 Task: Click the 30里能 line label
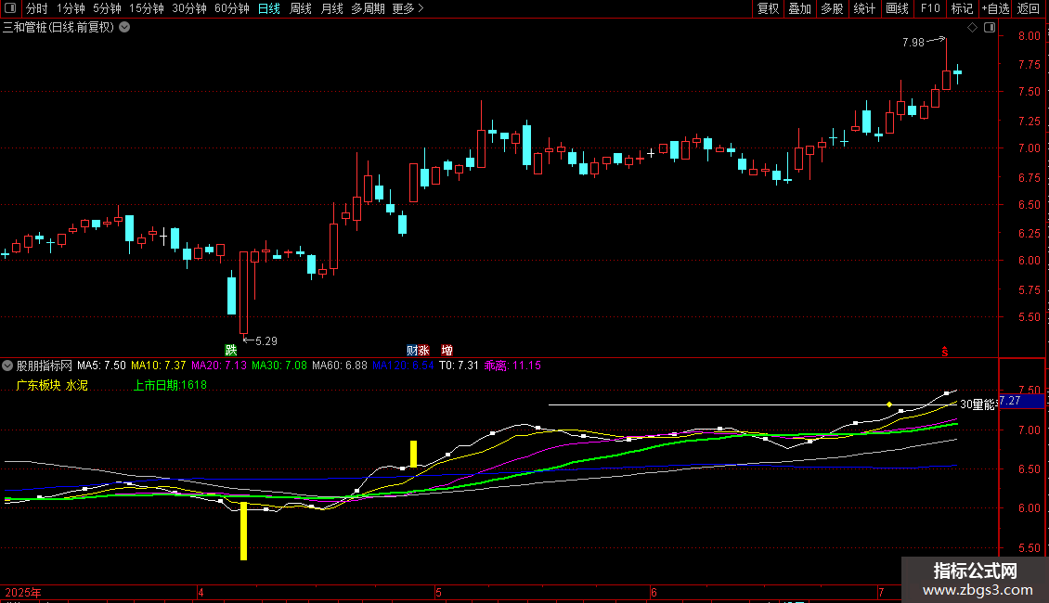[978, 404]
